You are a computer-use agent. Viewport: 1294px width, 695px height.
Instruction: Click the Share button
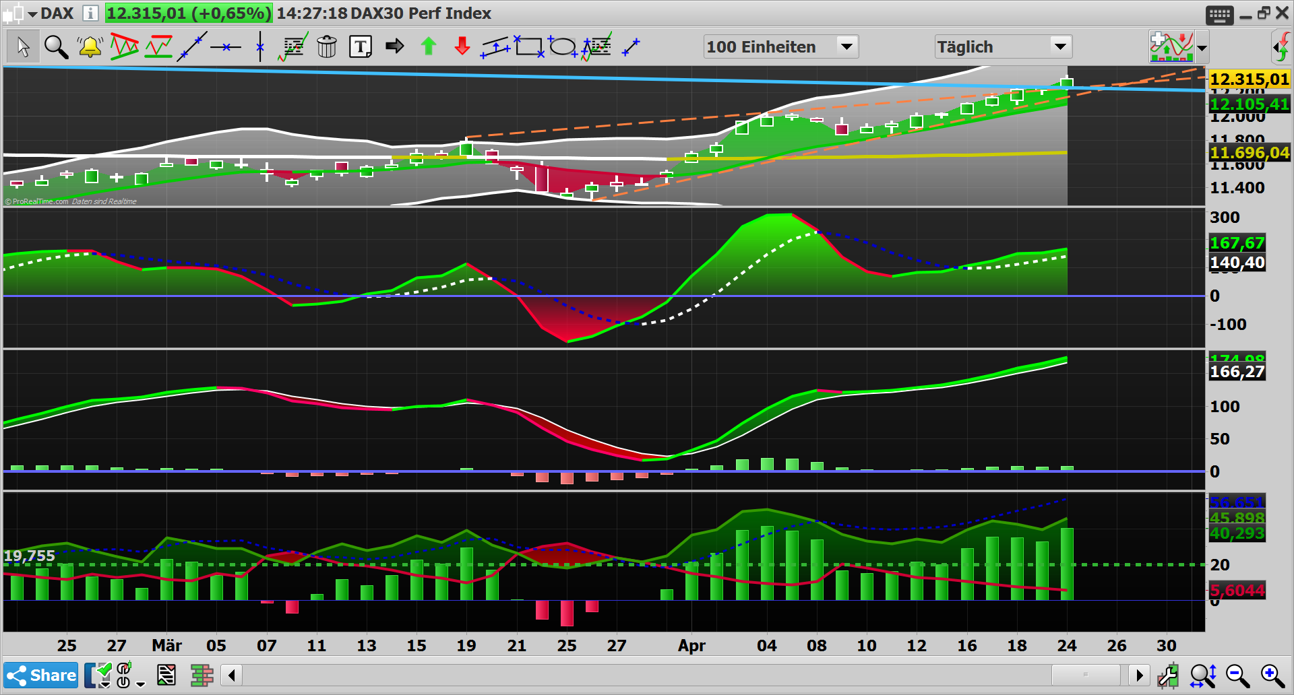pyautogui.click(x=42, y=675)
